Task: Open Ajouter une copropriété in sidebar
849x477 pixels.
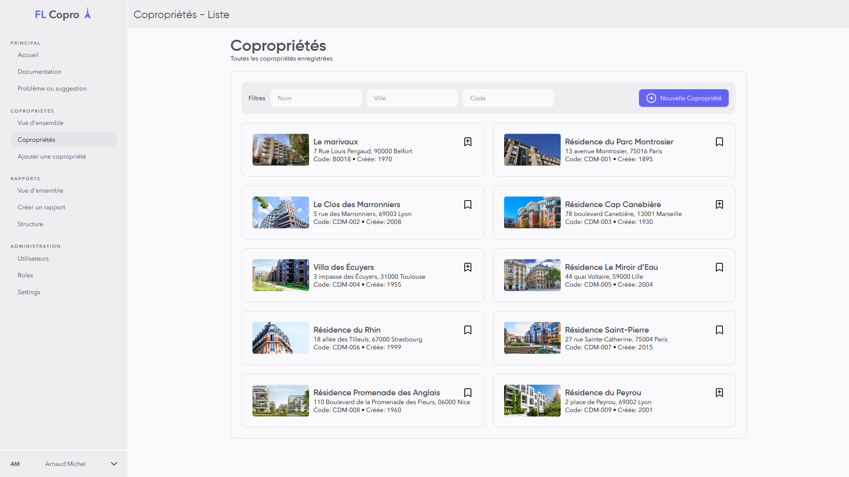Action: [52, 156]
